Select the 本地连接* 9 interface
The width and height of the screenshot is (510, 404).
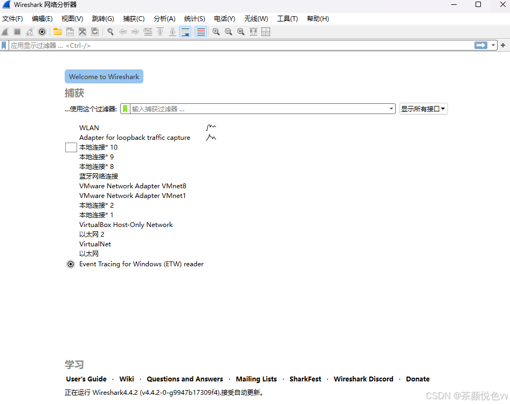97,157
